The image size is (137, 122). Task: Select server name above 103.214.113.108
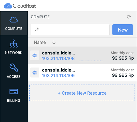59,53
